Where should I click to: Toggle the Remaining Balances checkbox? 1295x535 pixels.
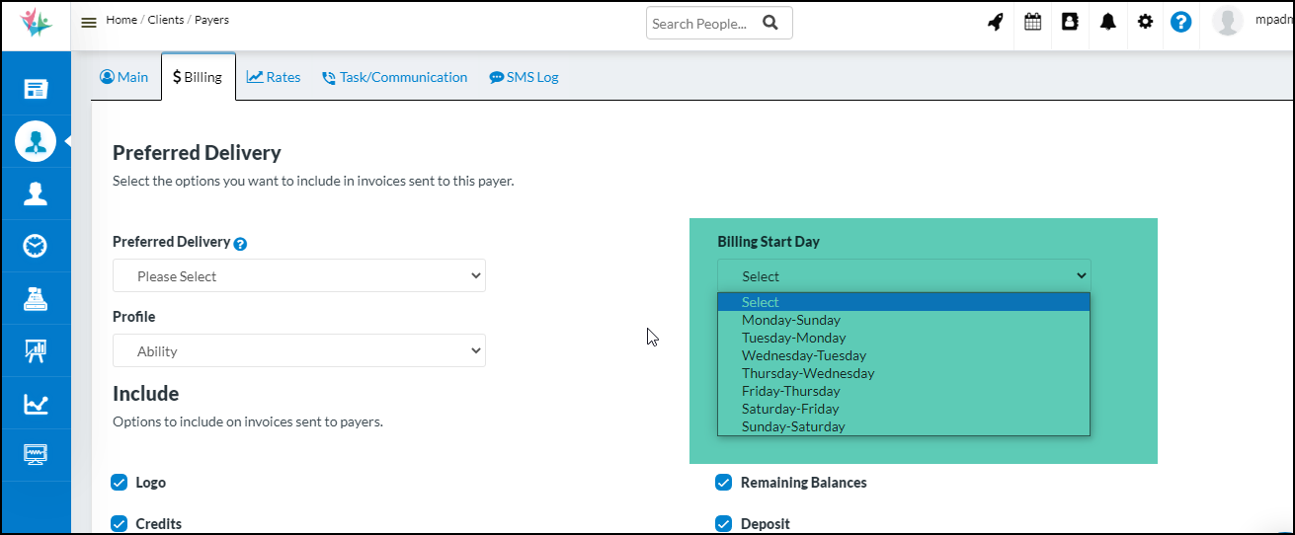(724, 483)
